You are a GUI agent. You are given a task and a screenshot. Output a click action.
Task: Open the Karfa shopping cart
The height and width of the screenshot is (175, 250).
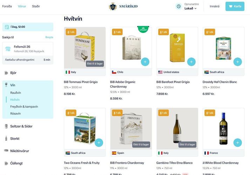point(235,6)
